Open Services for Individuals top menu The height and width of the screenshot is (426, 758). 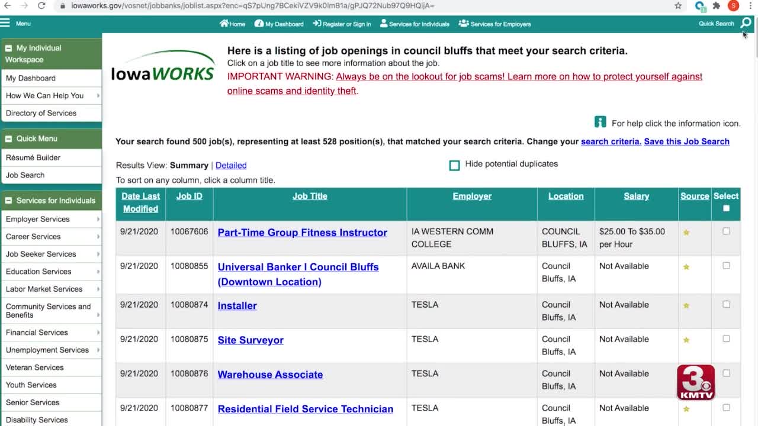click(x=415, y=24)
